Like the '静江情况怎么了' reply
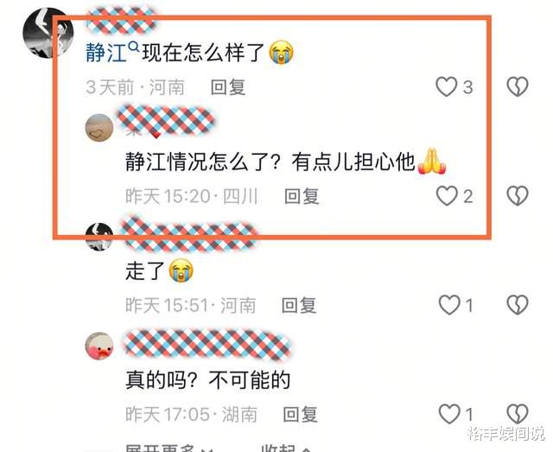 pos(447,196)
